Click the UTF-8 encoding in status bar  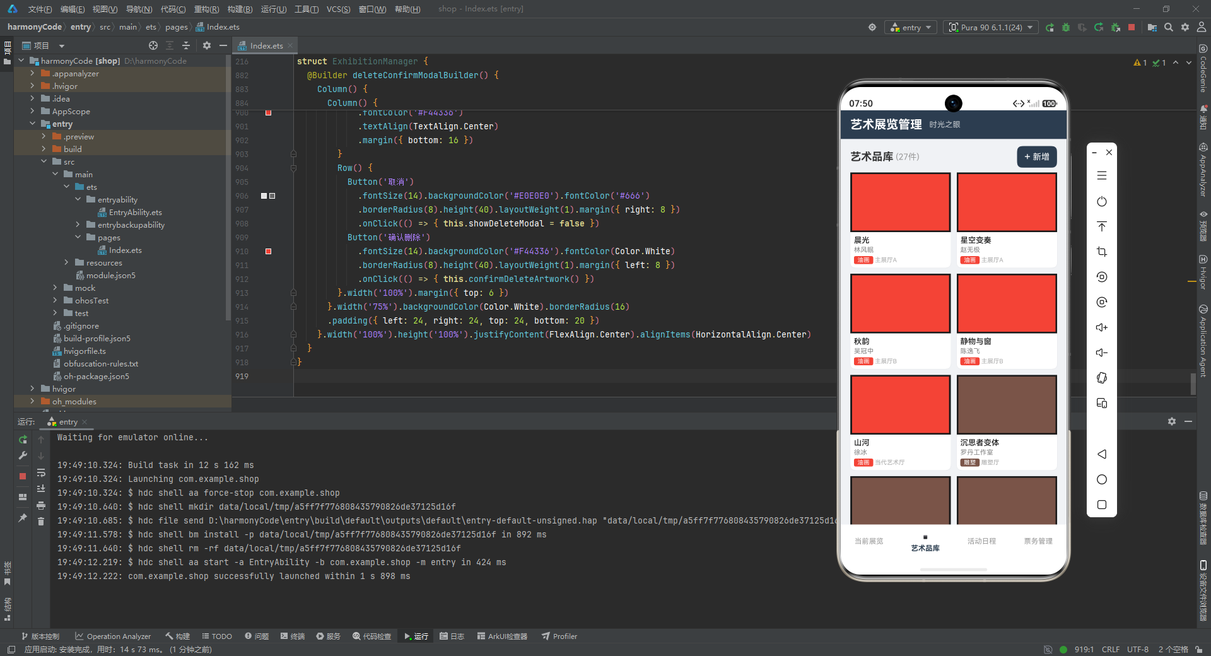tap(1138, 649)
